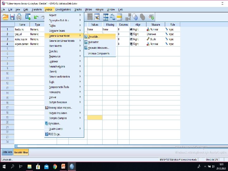This screenshot has height=171, width=228.
Task: Expand the Reports submenu
Action: [64, 15]
